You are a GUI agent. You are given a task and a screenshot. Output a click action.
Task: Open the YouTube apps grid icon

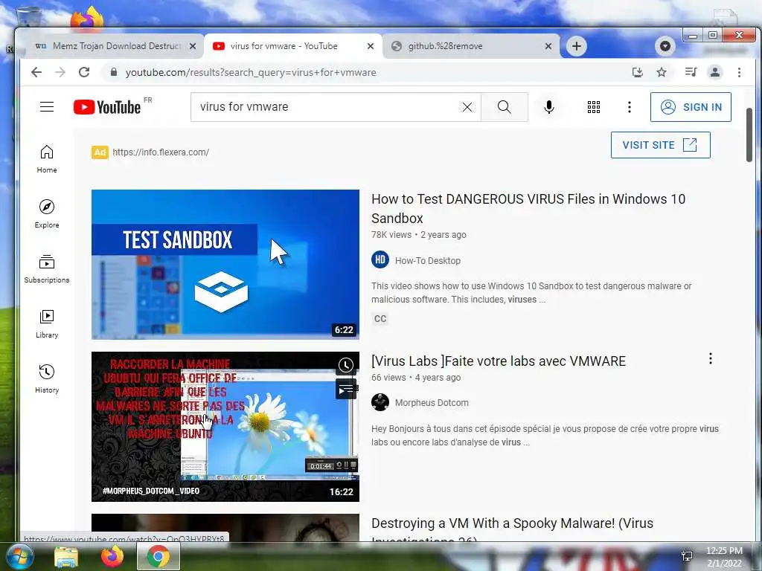coord(593,107)
